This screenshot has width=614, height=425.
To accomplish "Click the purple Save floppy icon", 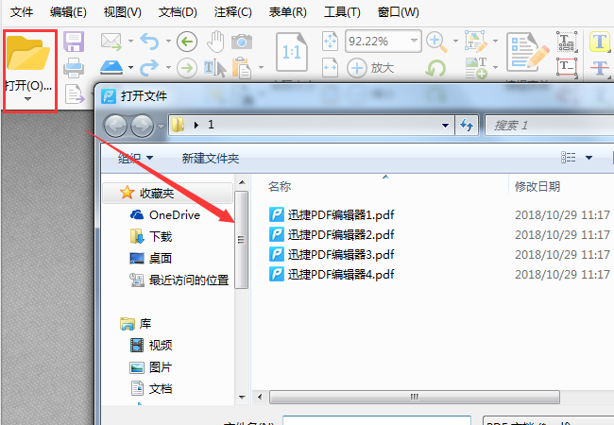I will point(74,42).
